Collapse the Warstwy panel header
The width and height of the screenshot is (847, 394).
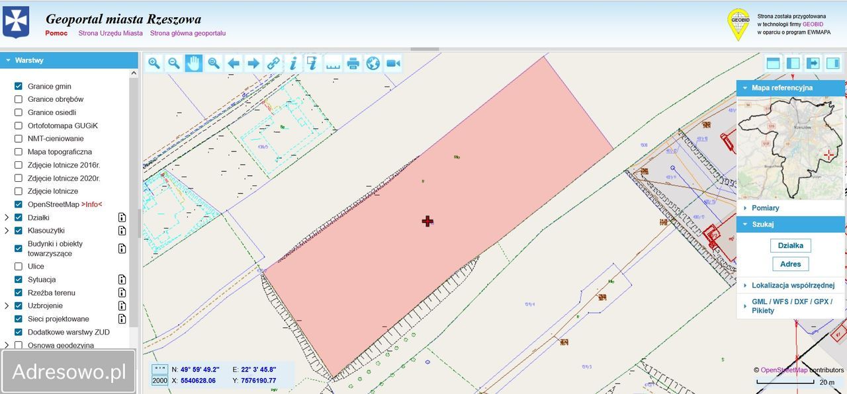tap(69, 60)
